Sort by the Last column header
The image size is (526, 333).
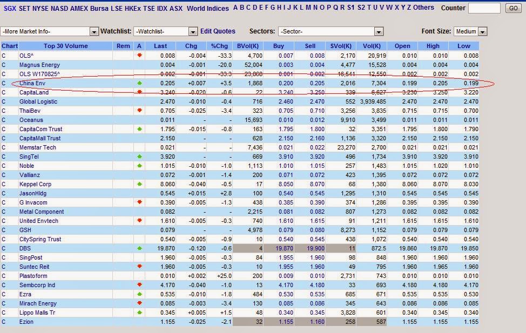[x=160, y=46]
